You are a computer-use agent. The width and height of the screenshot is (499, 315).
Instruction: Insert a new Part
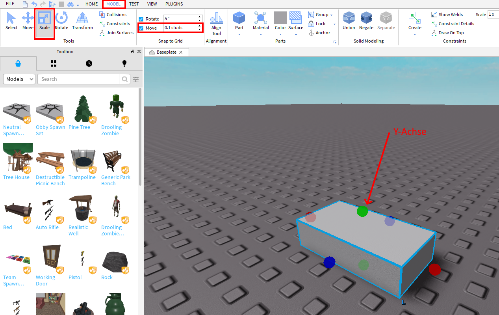[x=239, y=22]
